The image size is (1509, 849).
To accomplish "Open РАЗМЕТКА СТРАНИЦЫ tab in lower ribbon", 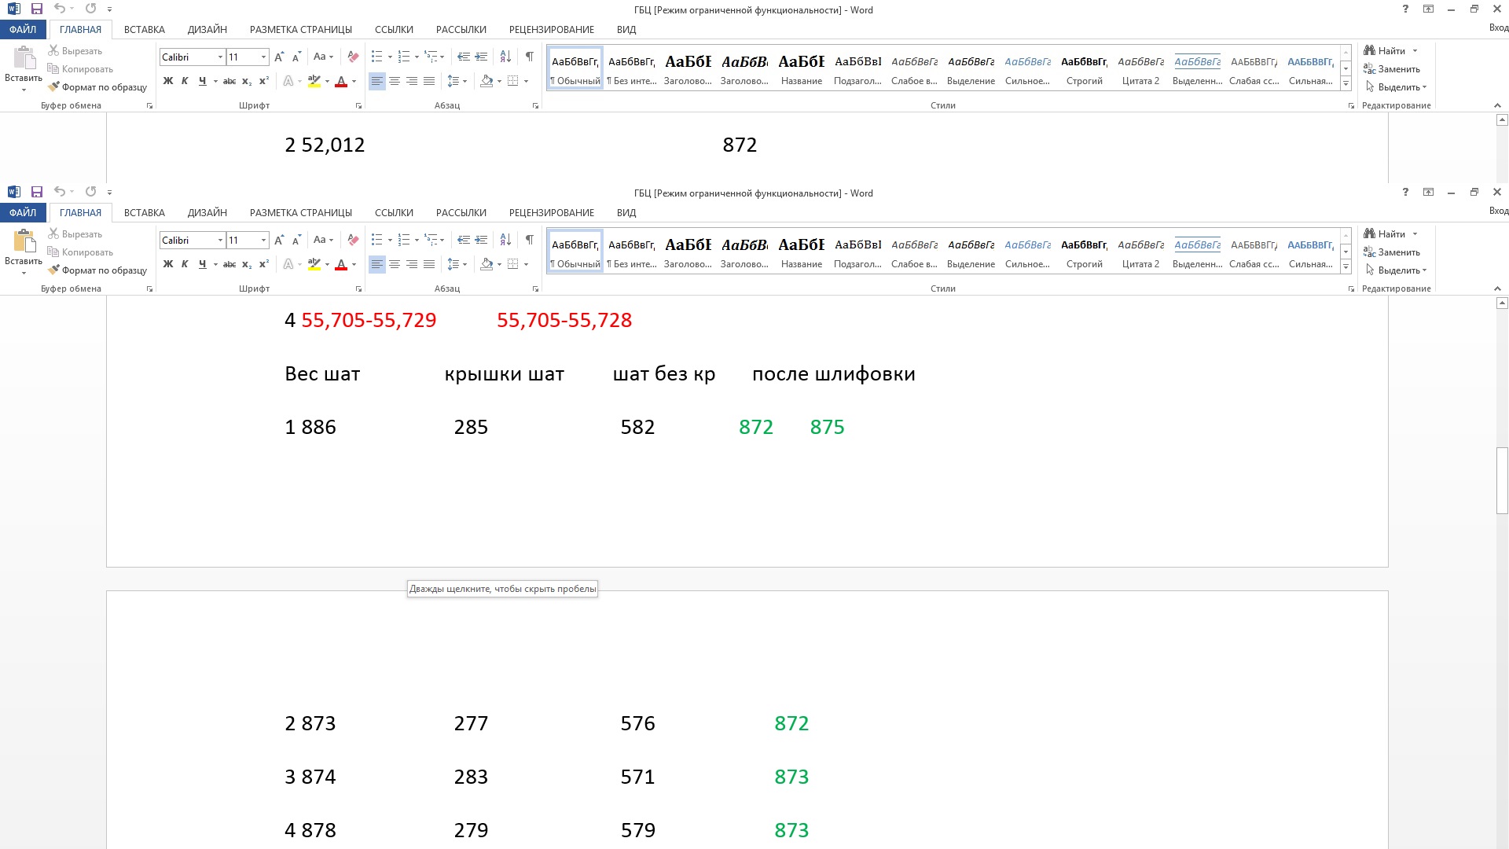I will (x=300, y=213).
